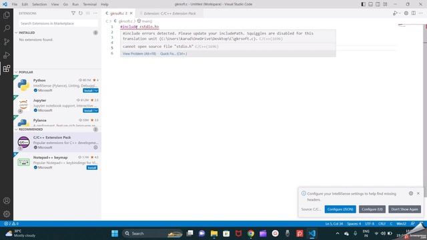Open the Notepad++ keymap extension
This screenshot has width=427, height=240.
click(x=57, y=162)
